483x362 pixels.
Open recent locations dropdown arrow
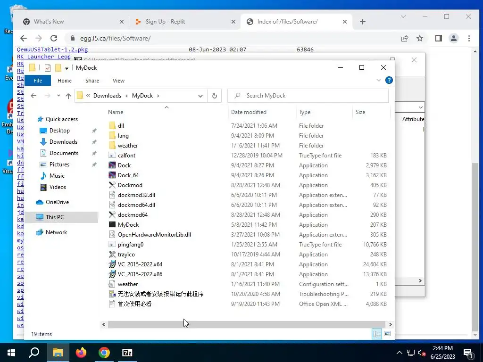click(x=58, y=96)
